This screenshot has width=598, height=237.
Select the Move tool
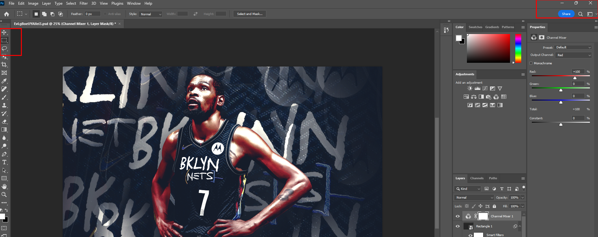4,32
